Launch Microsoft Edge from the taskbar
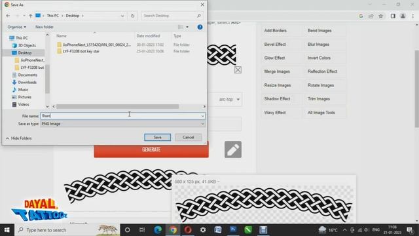 (x=158, y=230)
